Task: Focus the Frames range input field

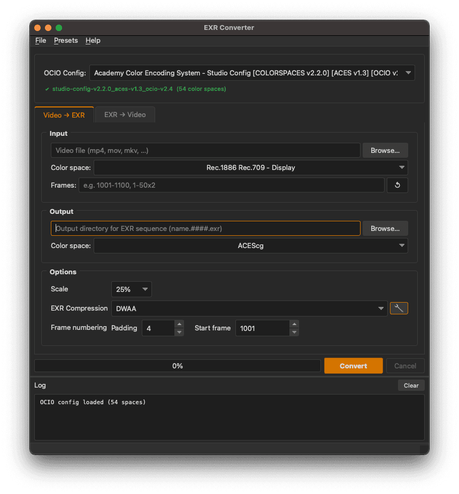Action: tap(232, 185)
